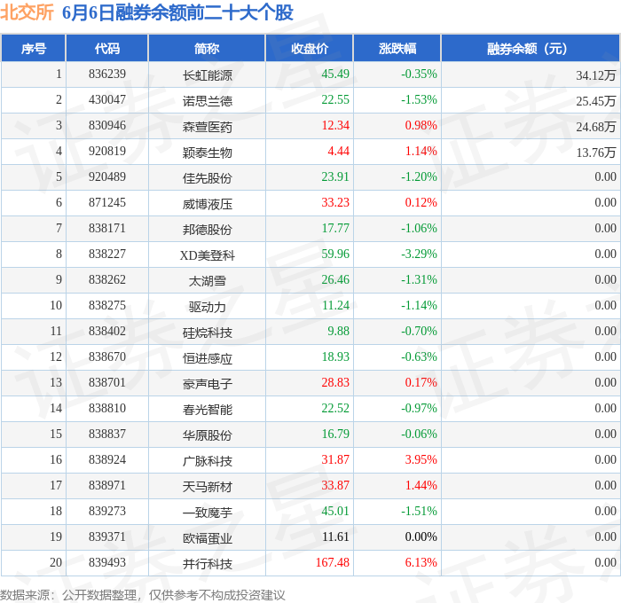Click the name 驱动力
Screen dimensions: 621x603
[x=207, y=307]
